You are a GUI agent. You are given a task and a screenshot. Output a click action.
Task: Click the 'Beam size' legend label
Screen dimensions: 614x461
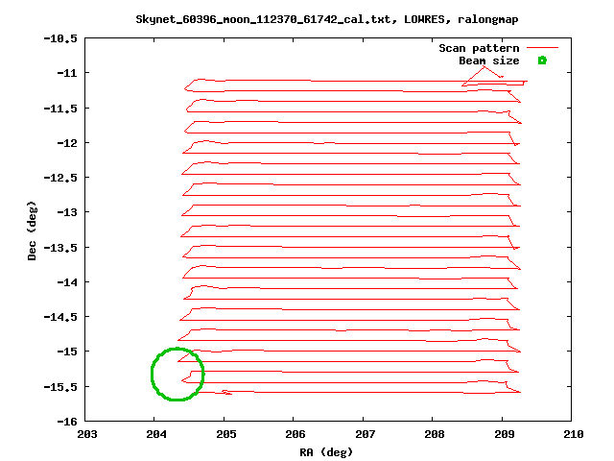pos(489,61)
